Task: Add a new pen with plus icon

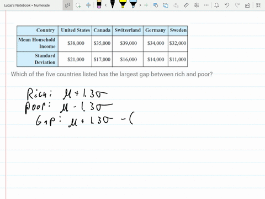Action: [x=146, y=5]
